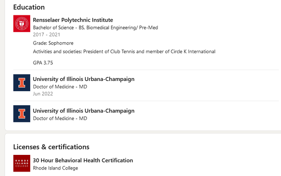Click the Biomedical Engineering/ Pre-Med field text
Screen dimensions: 281x176
[x=122, y=28]
